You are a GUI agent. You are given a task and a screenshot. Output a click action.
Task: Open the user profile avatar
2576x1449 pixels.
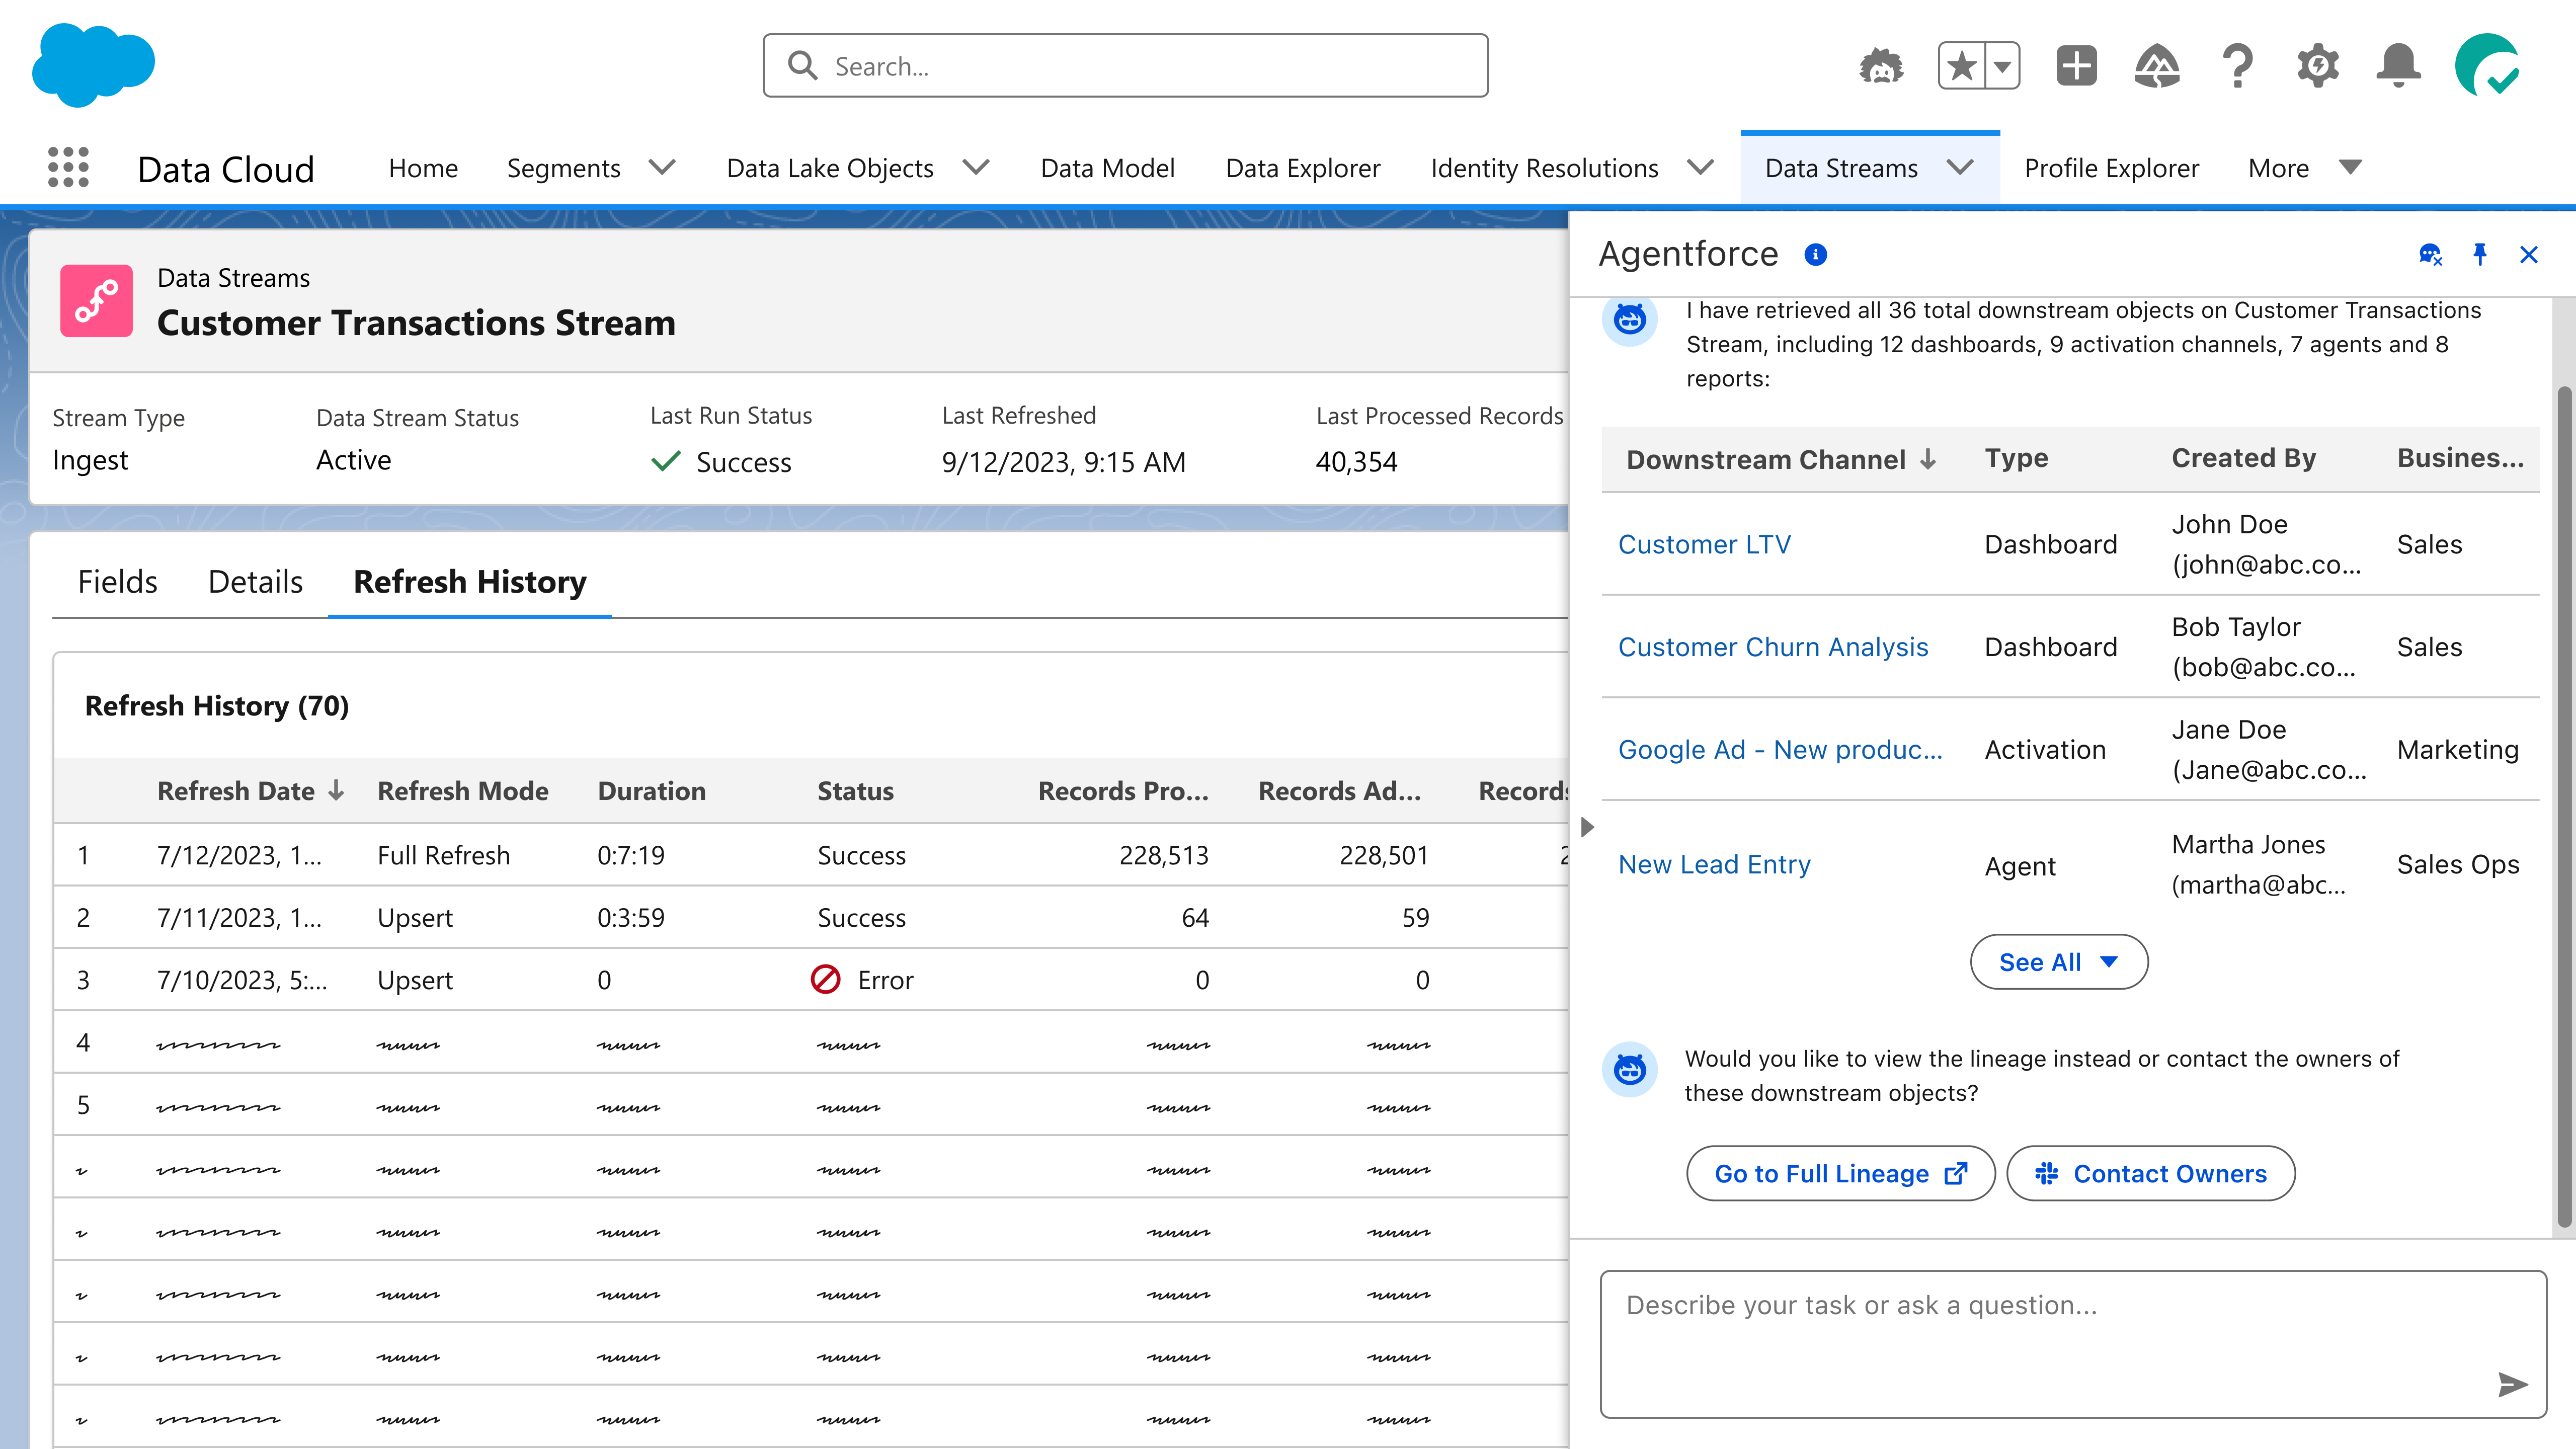coord(2487,66)
